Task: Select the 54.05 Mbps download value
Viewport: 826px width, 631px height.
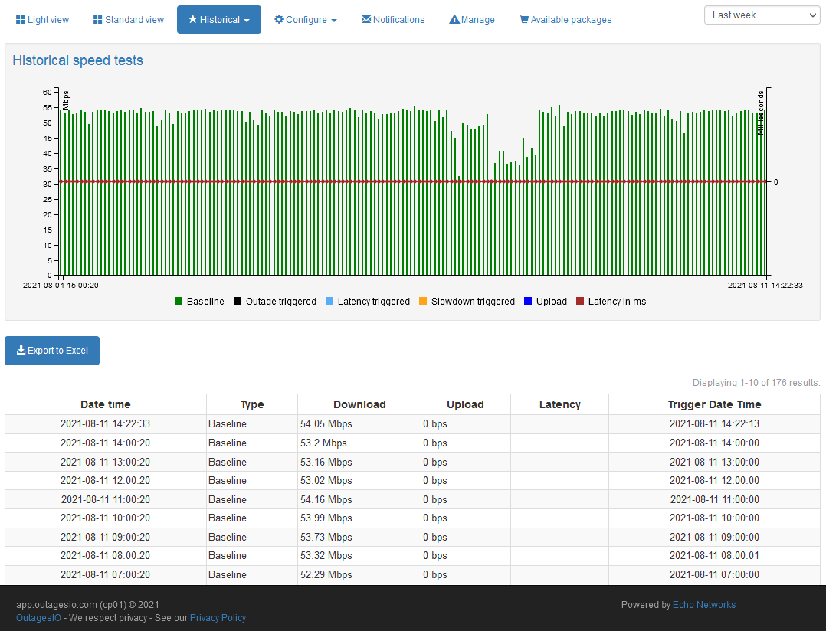Action: click(x=326, y=423)
